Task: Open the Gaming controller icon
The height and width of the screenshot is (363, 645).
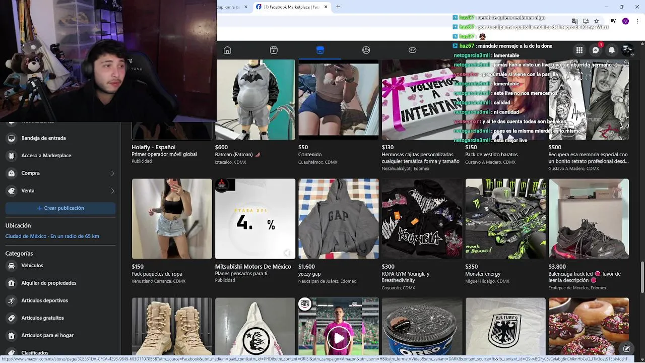Action: pyautogui.click(x=412, y=50)
